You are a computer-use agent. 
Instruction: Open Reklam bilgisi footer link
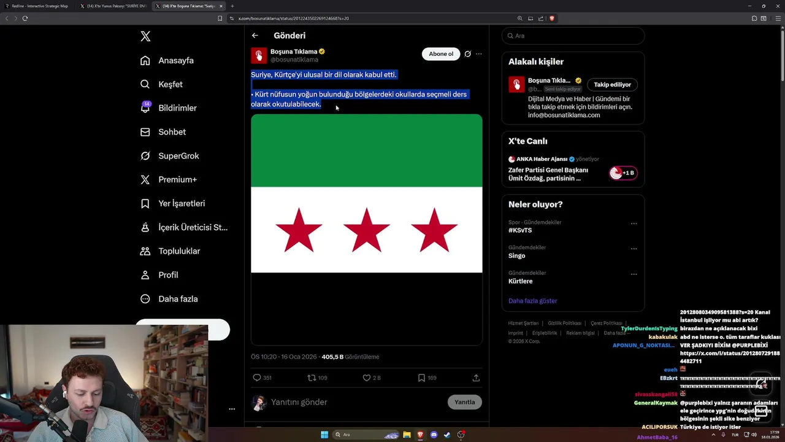[581, 333]
